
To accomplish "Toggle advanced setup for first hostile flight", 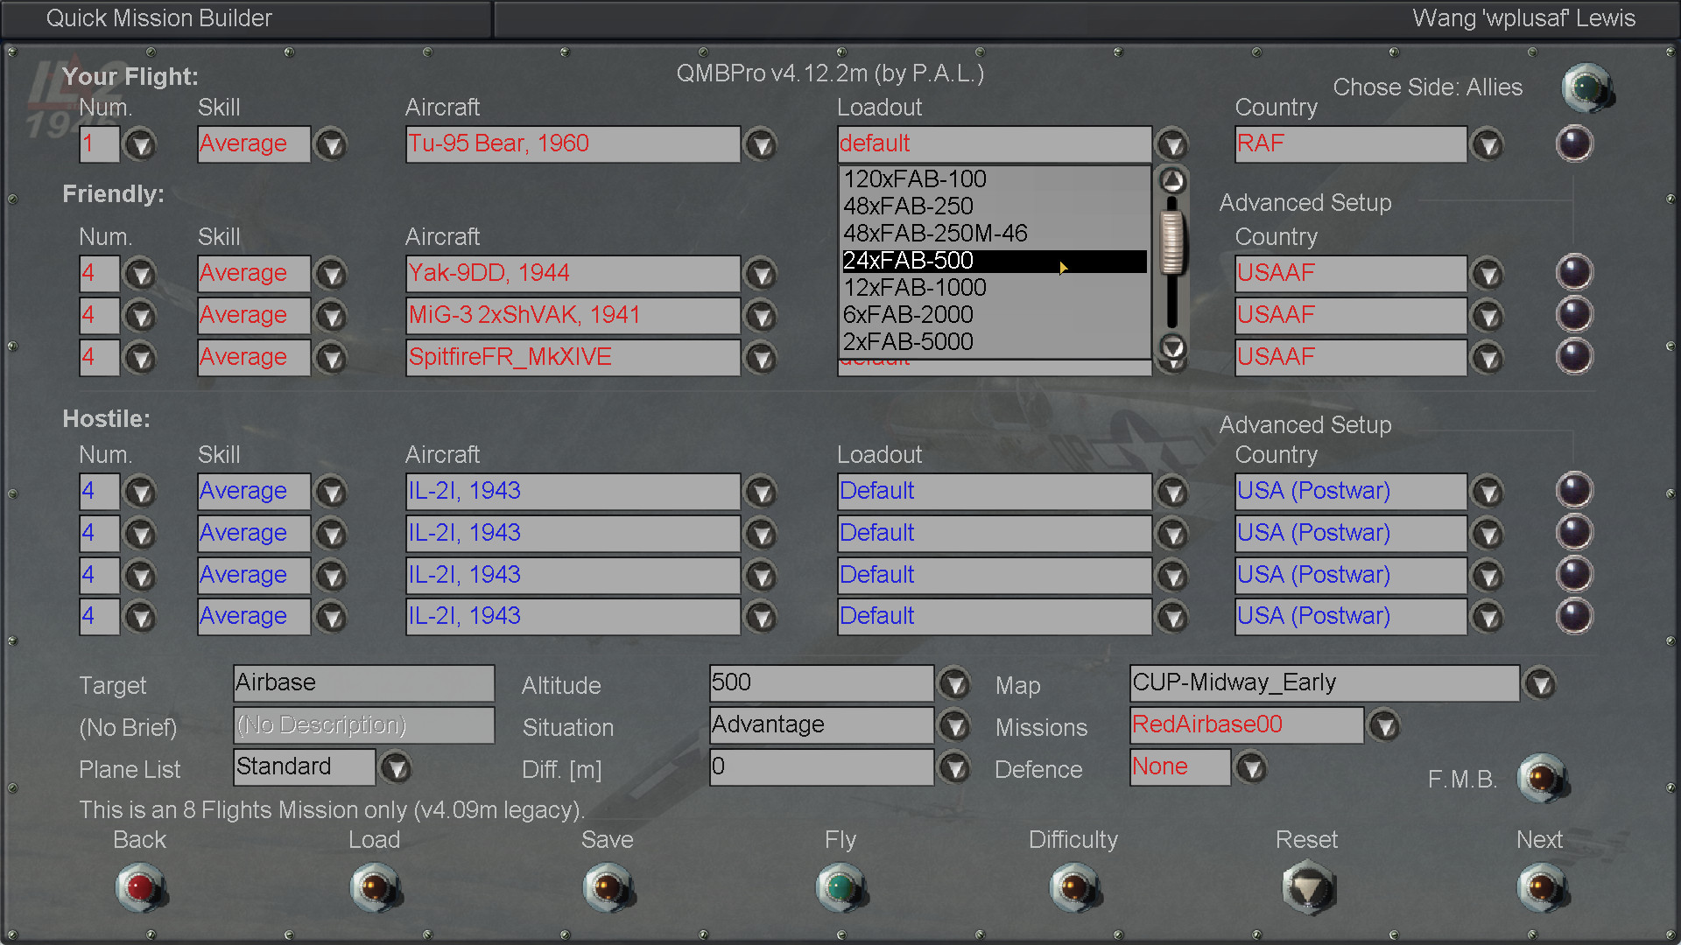I will 1573,491.
